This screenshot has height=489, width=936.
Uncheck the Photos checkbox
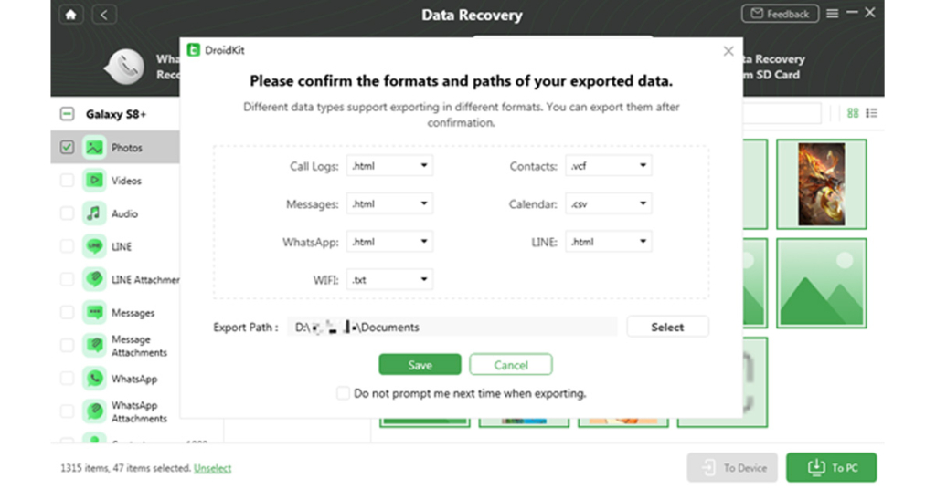(x=67, y=147)
